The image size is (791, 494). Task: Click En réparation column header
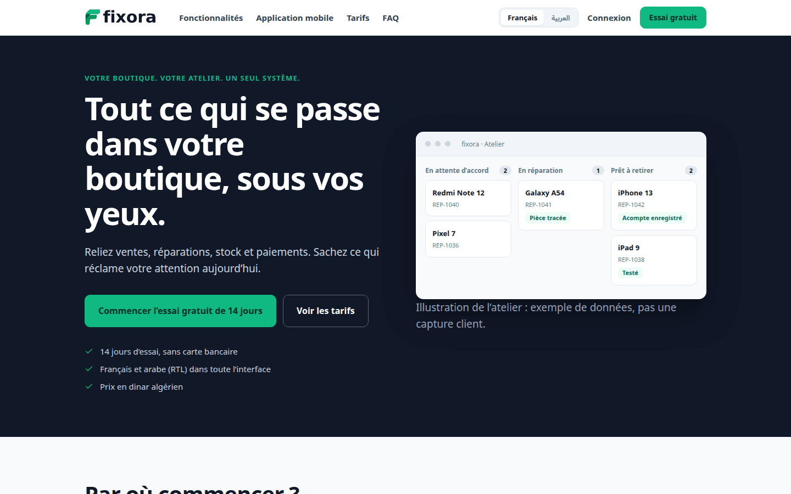coord(541,171)
